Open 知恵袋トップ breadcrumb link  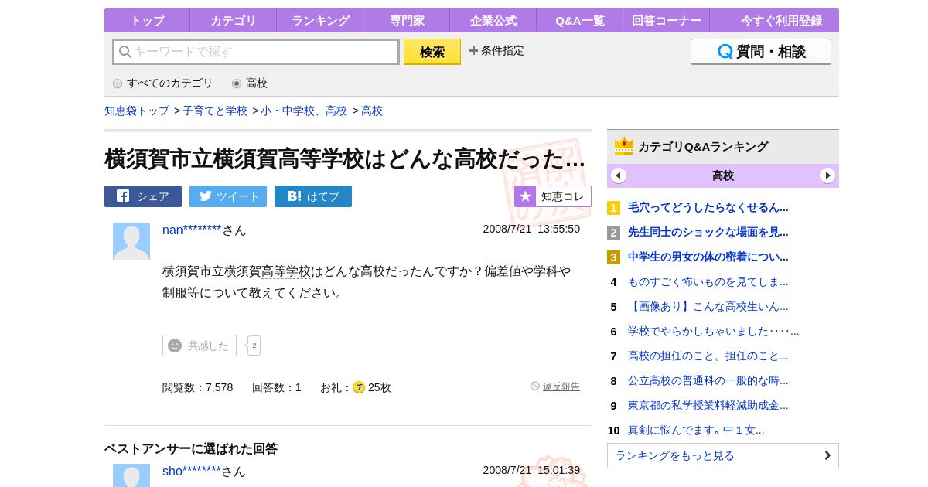coord(137,111)
